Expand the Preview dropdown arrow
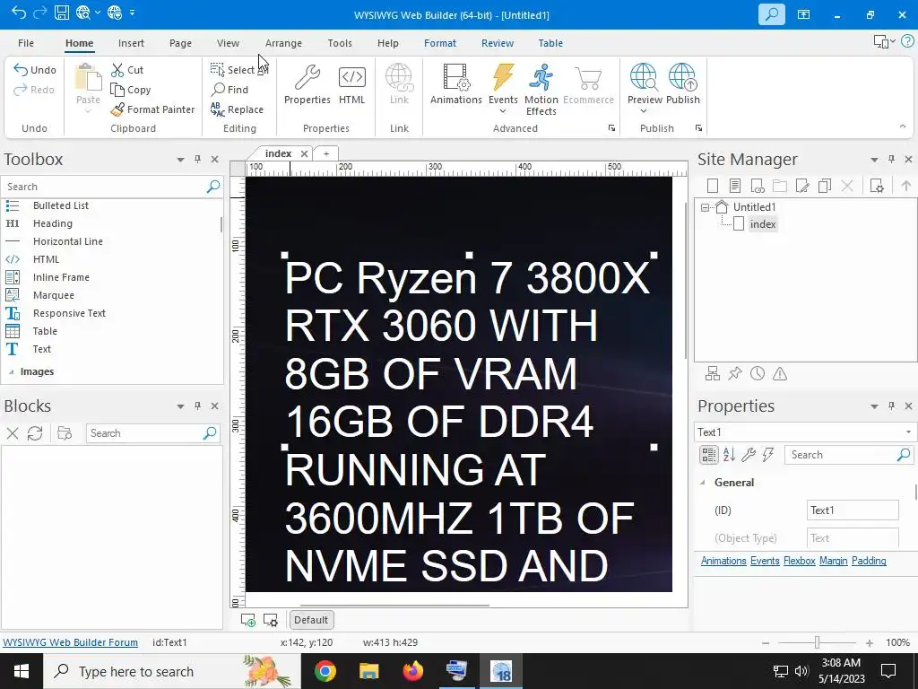918x689 pixels. pos(644,111)
